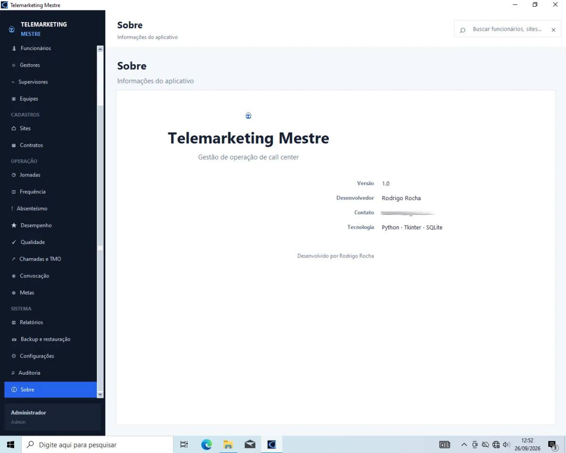Open File Explorer from taskbar
The height and width of the screenshot is (453, 566).
point(228,445)
